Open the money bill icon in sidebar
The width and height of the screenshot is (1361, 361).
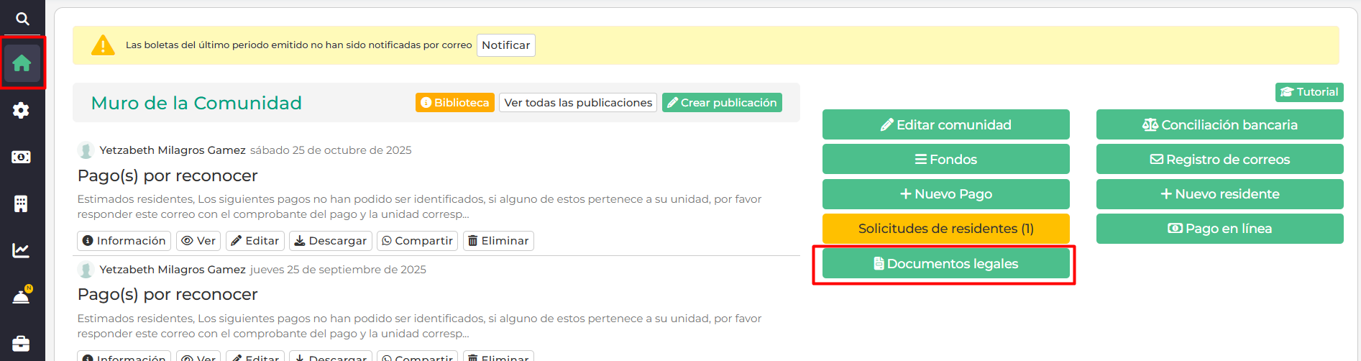coord(22,157)
